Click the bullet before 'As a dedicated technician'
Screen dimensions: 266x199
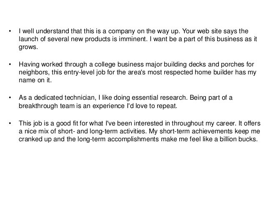(x=10, y=98)
